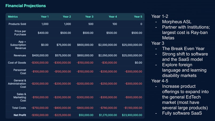Click the Year 4-5 heading
Image resolution: width=215 pixels, height=121 pixels.
tap(160, 81)
